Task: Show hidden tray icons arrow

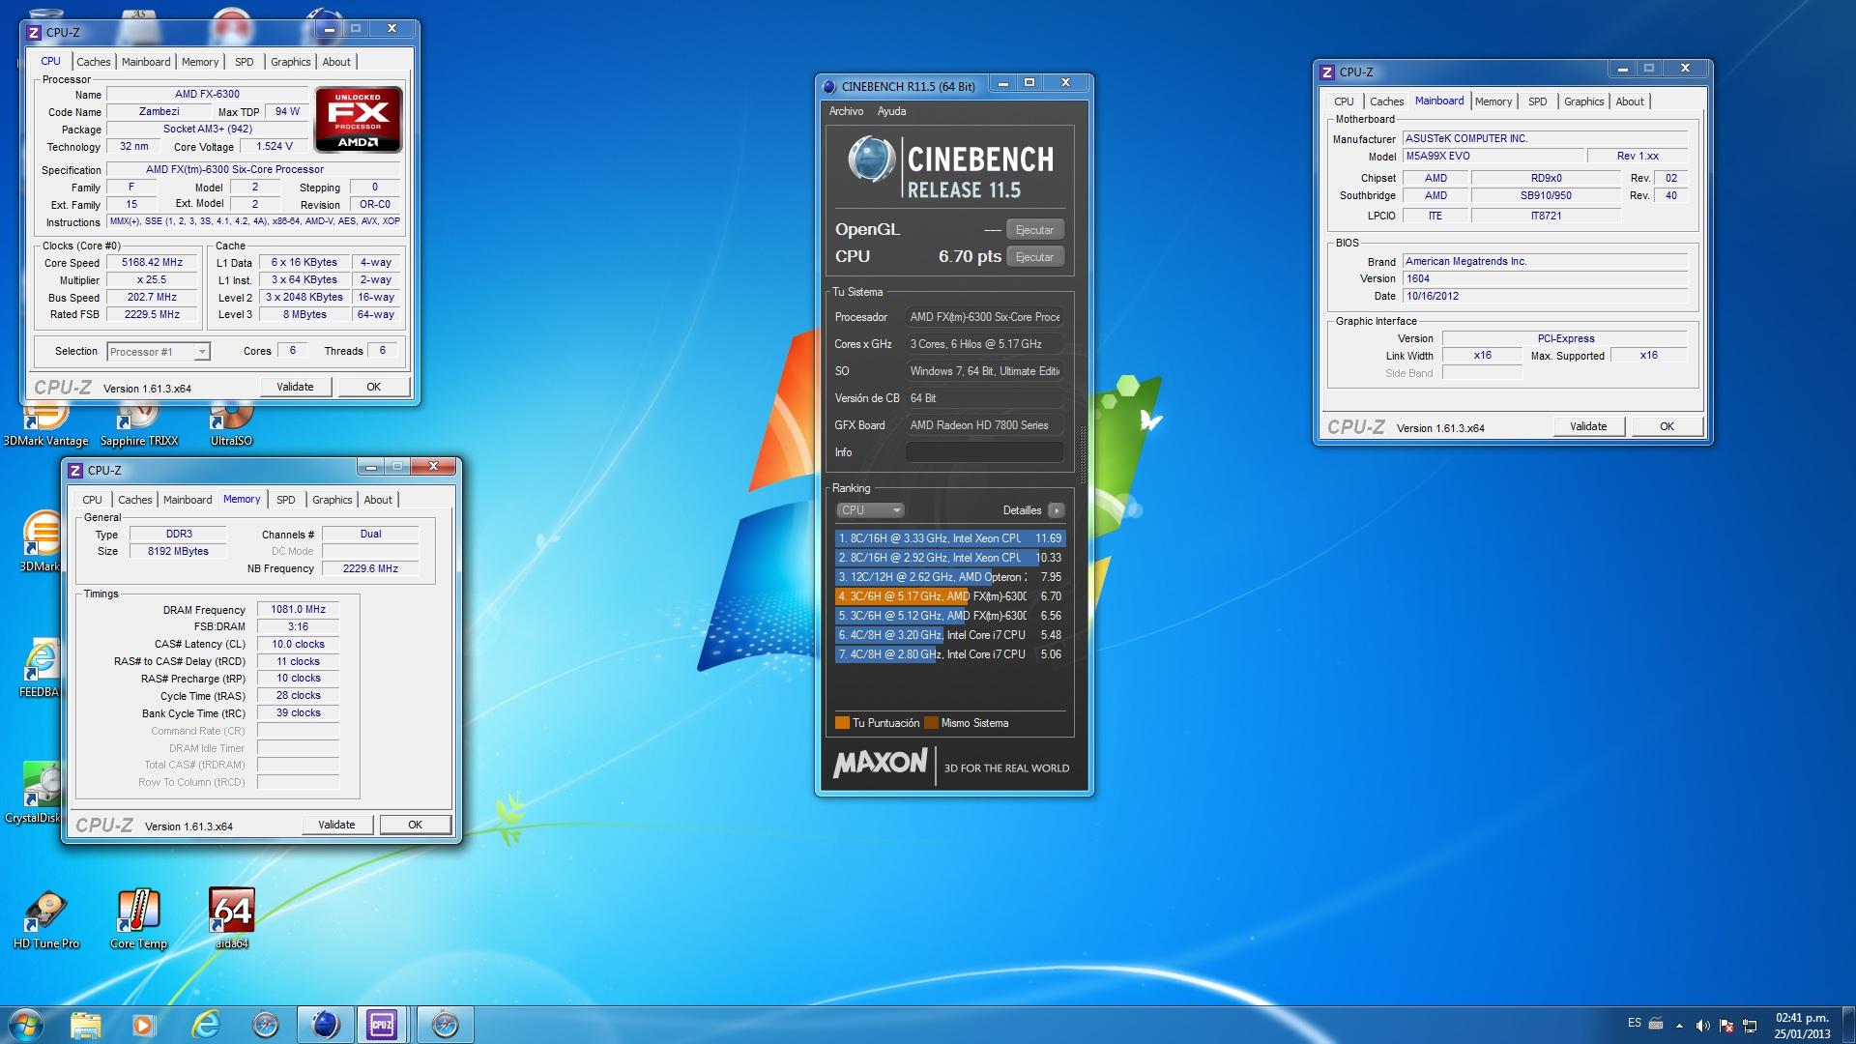Action: click(x=1679, y=1025)
